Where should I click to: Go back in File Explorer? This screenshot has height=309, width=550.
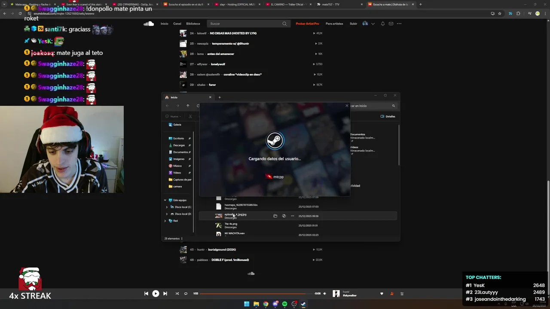[167, 106]
